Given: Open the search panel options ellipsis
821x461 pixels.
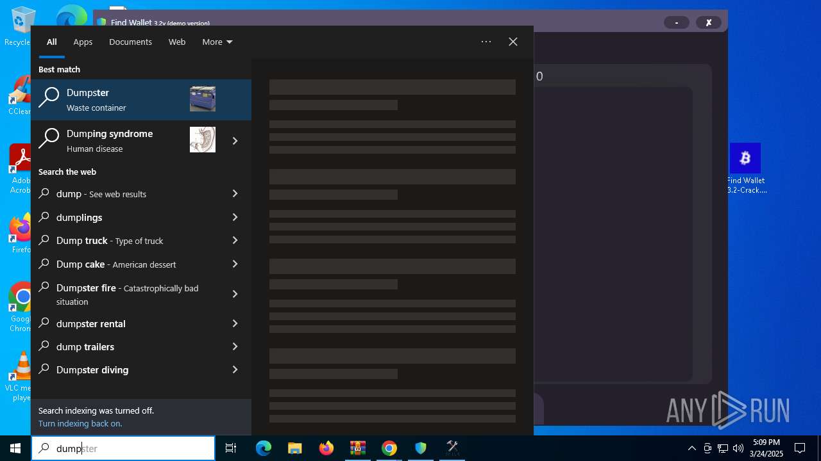Looking at the screenshot, I should [486, 42].
